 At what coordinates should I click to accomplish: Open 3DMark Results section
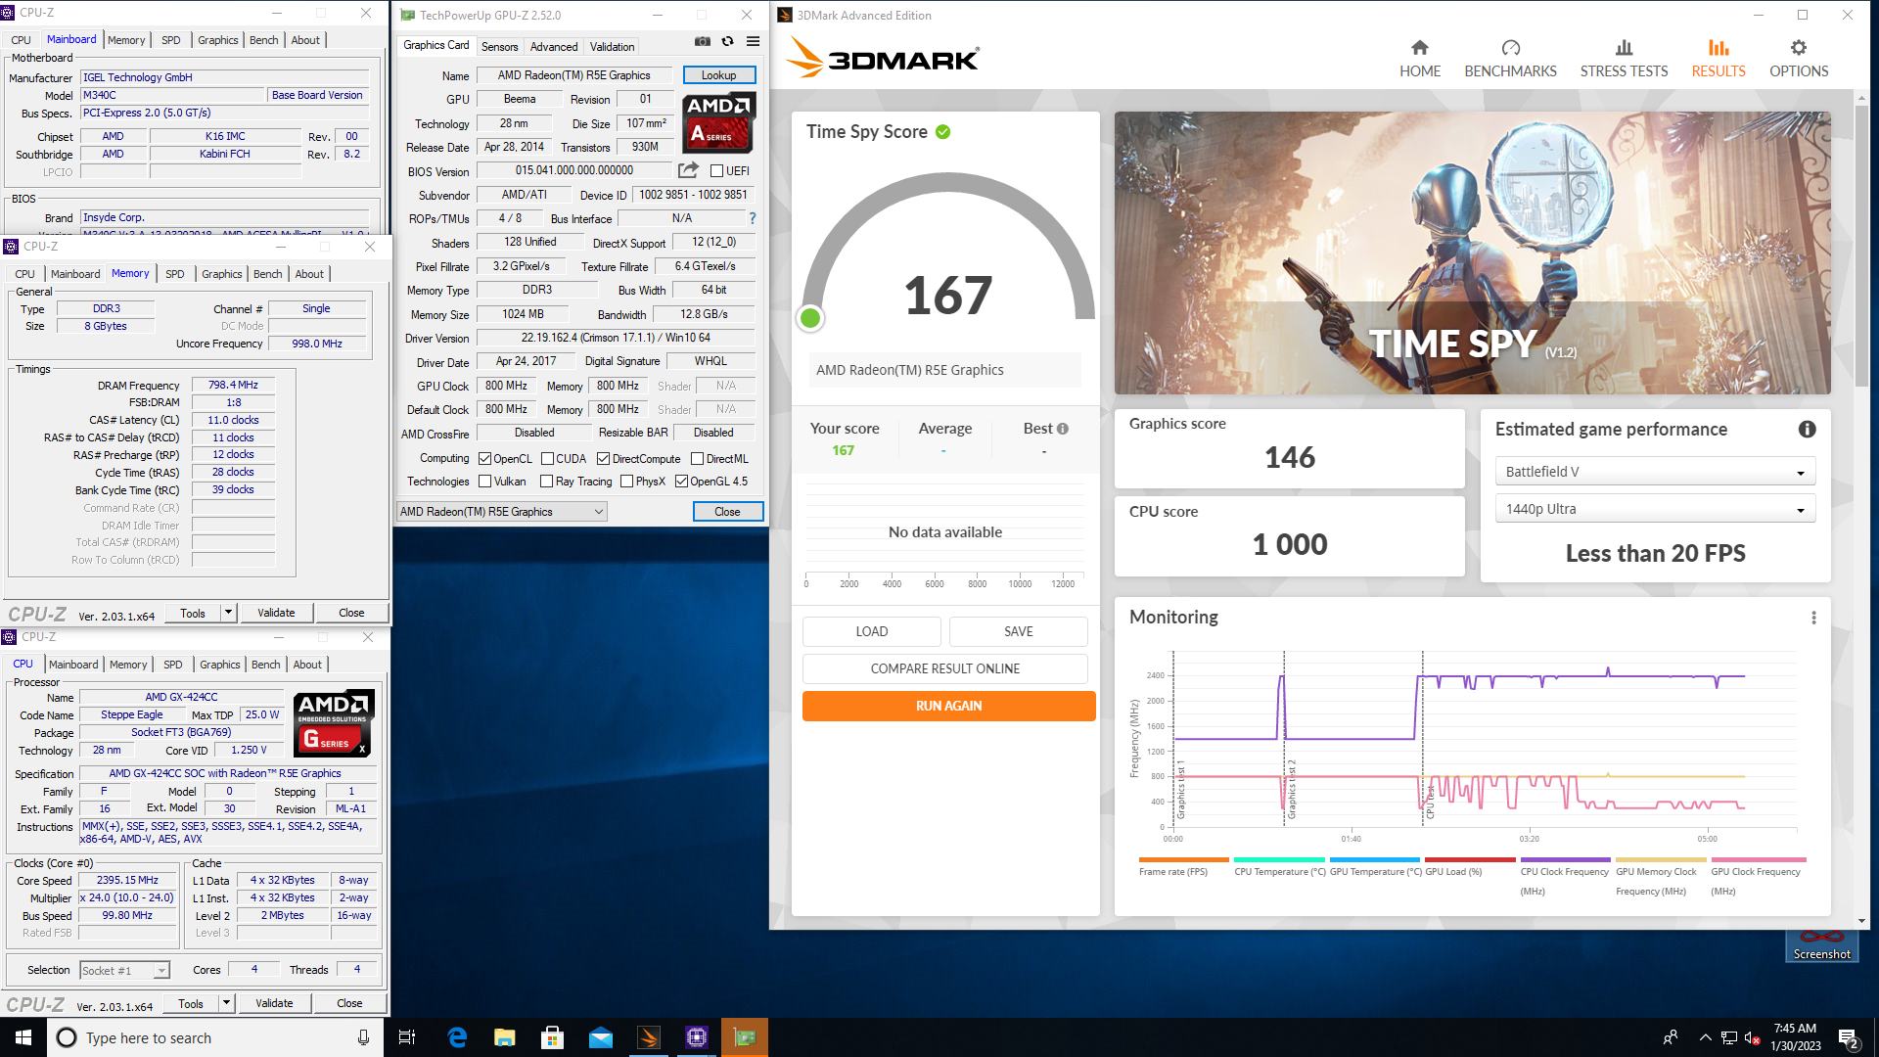1719,59
